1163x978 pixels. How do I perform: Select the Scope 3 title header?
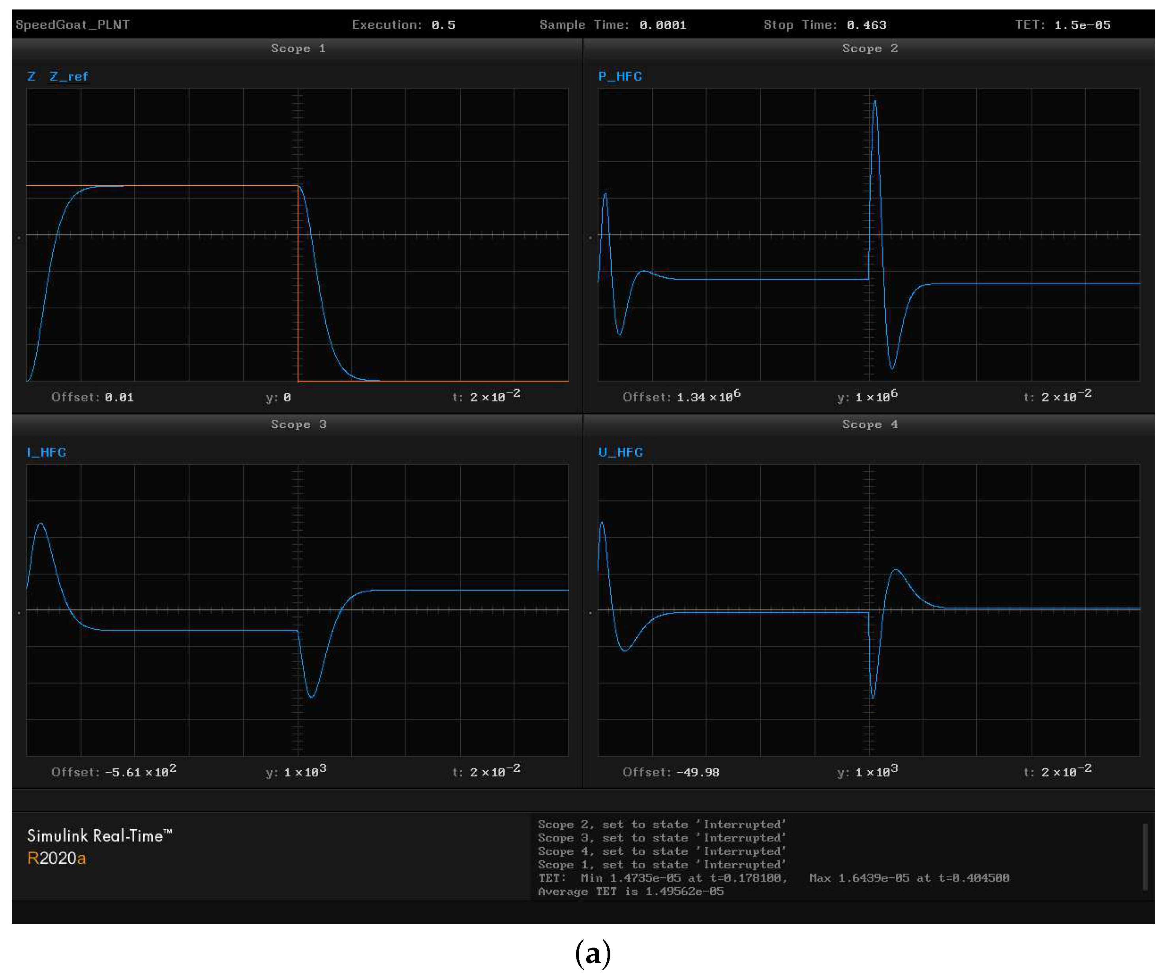[298, 424]
